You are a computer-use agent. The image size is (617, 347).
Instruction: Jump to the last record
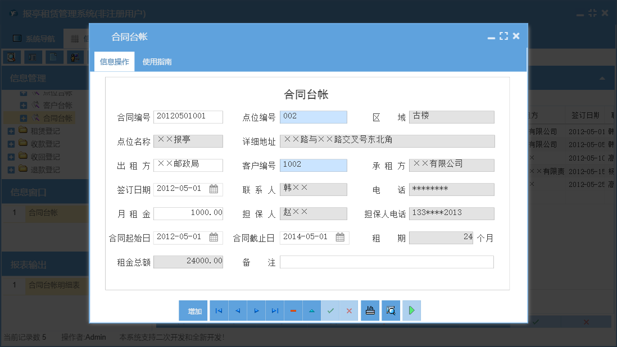275,310
